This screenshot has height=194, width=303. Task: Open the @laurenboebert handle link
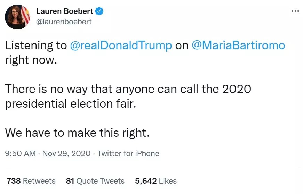click(x=64, y=22)
